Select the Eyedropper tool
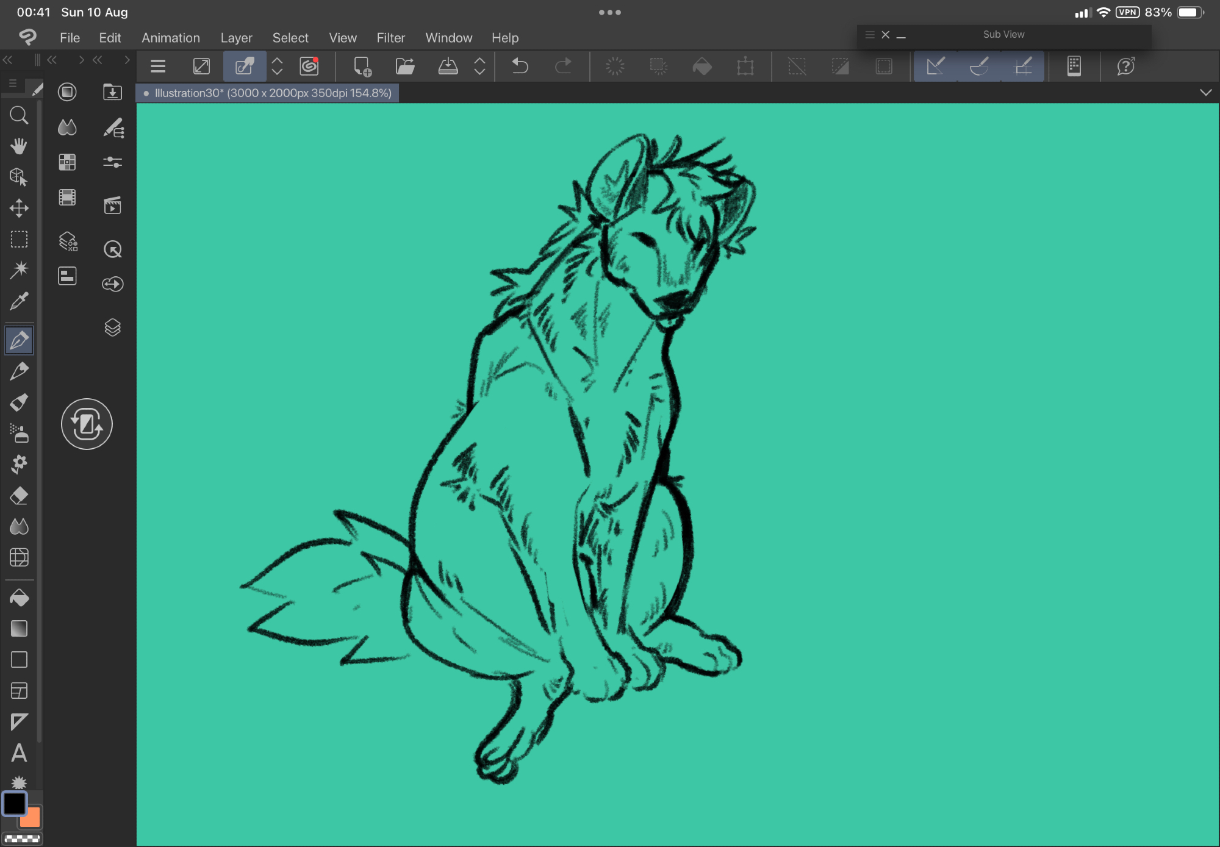Image resolution: width=1220 pixels, height=847 pixels. pos(19,301)
